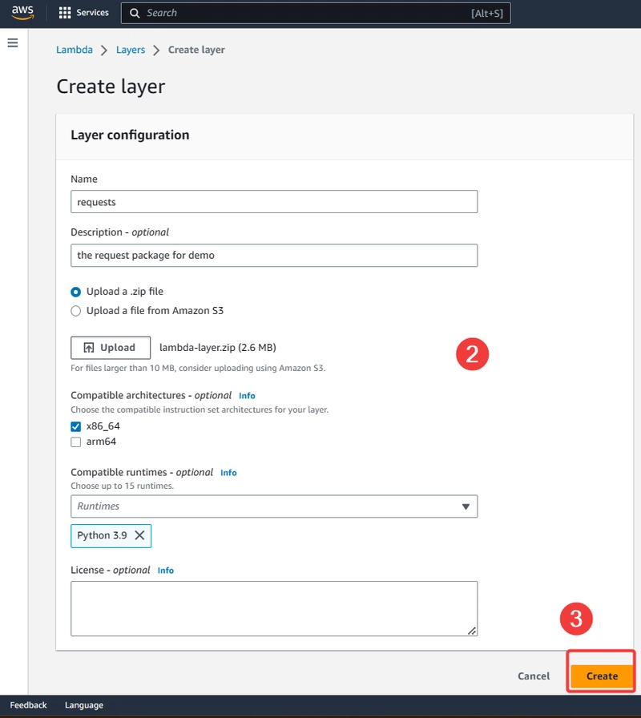Click the orange Create button

[602, 676]
